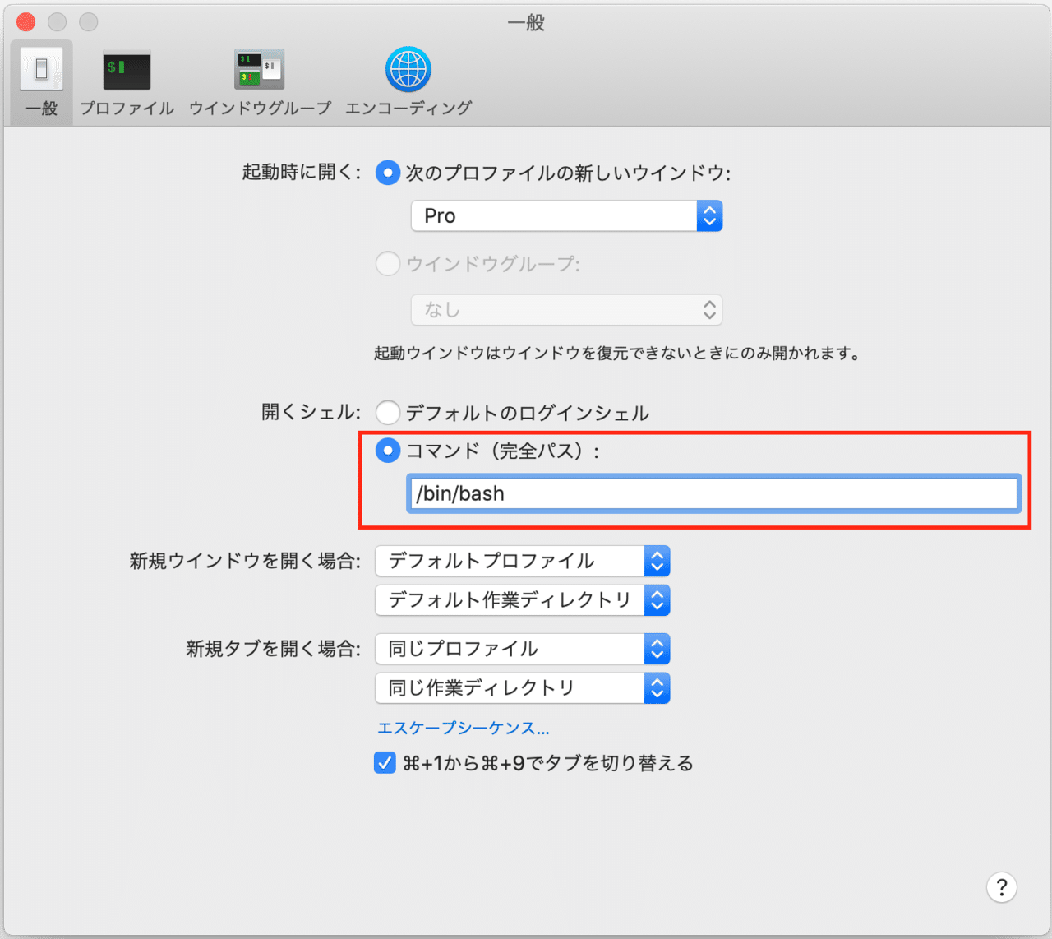Viewport: 1052px width, 939px height.
Task: Click the help question mark button
Action: (x=1001, y=887)
